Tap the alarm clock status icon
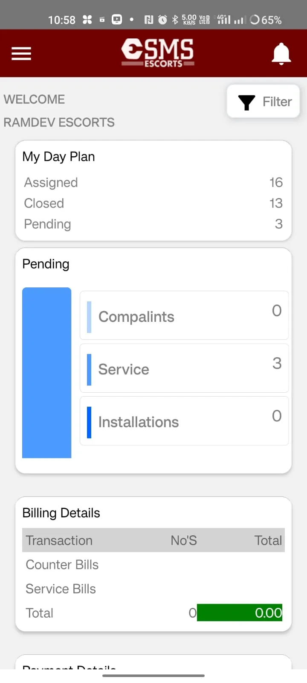307x683 pixels. [x=162, y=20]
